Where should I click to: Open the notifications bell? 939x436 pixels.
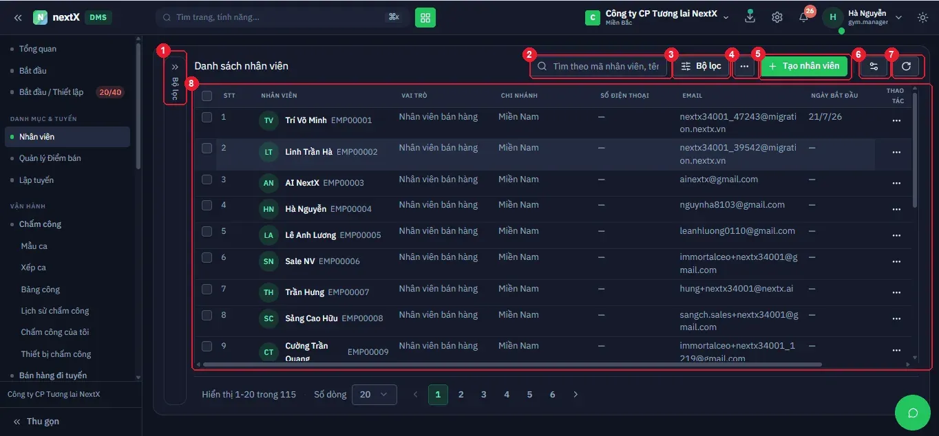click(803, 17)
